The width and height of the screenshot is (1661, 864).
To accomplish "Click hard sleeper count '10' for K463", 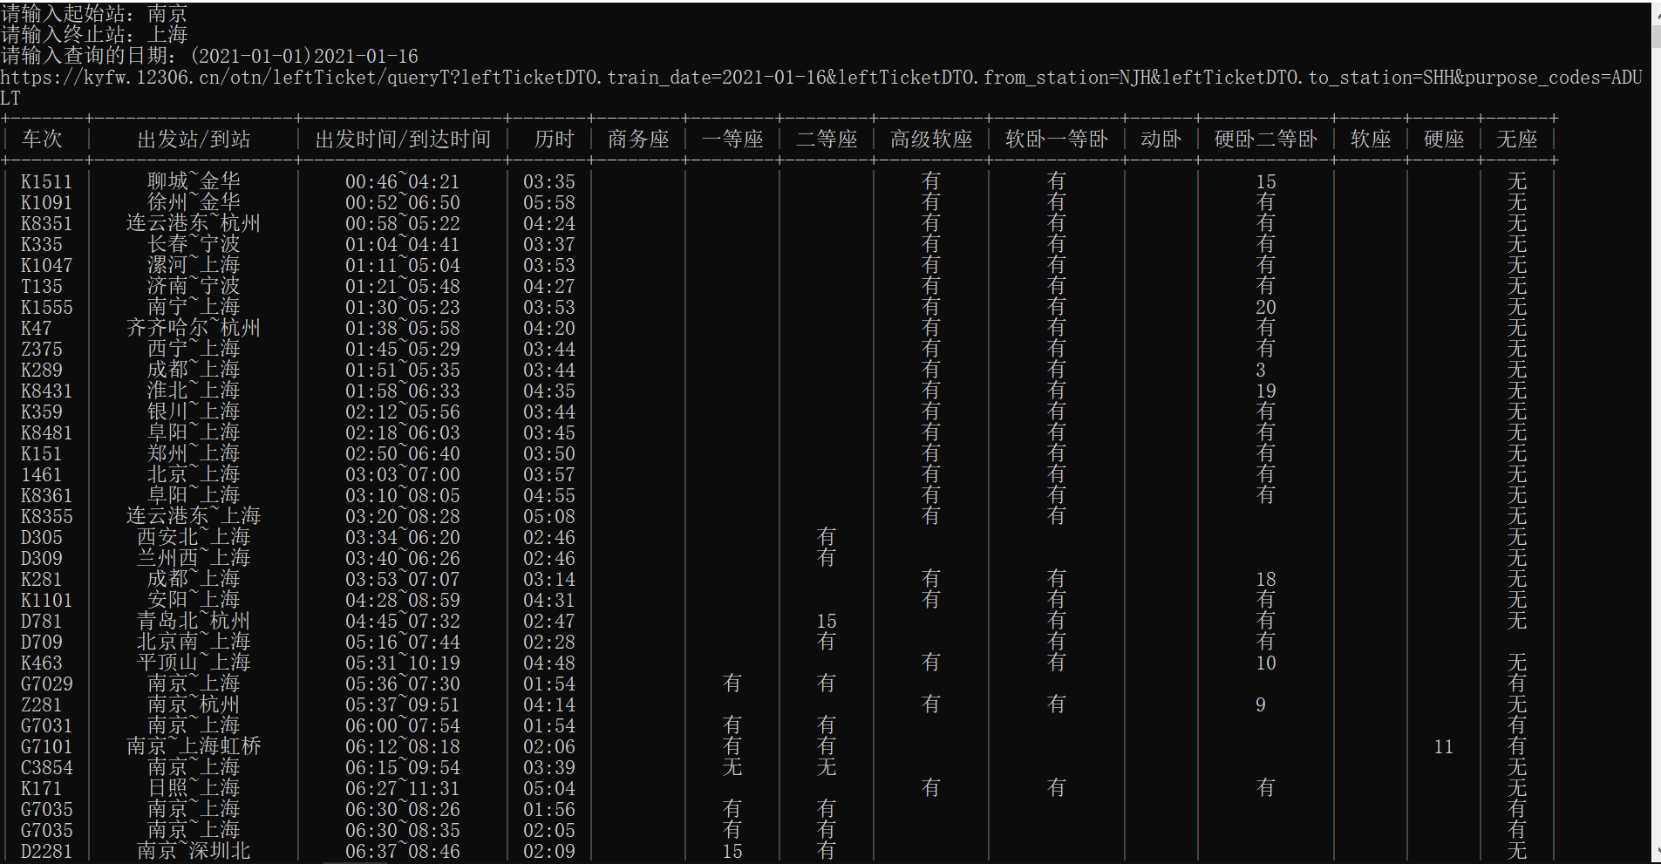I will coord(1266,663).
